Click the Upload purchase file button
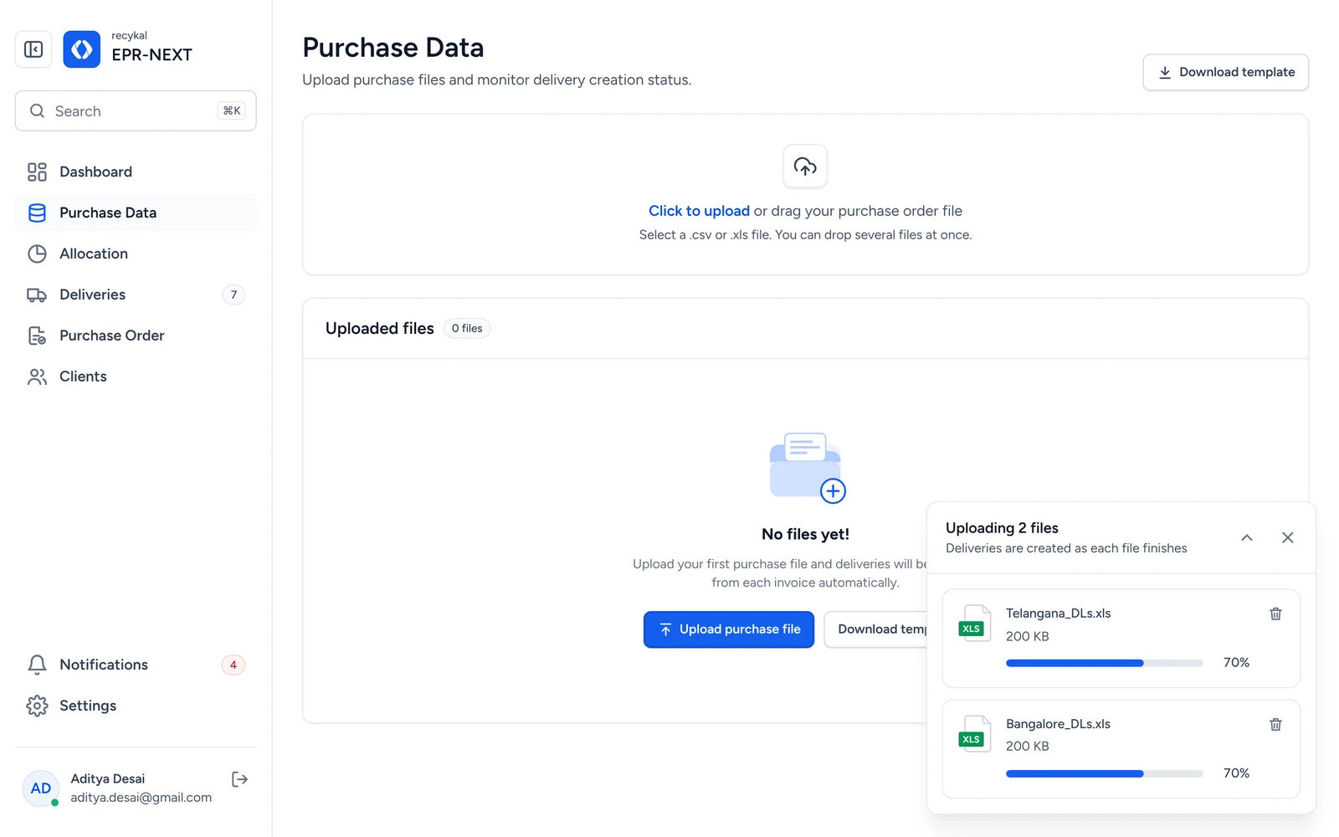Image resolution: width=1339 pixels, height=837 pixels. point(729,629)
